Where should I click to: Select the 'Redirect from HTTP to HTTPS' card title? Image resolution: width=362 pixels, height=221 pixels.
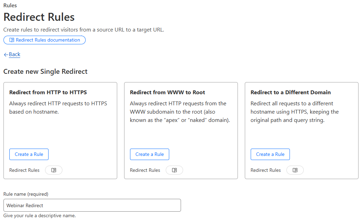click(48, 92)
